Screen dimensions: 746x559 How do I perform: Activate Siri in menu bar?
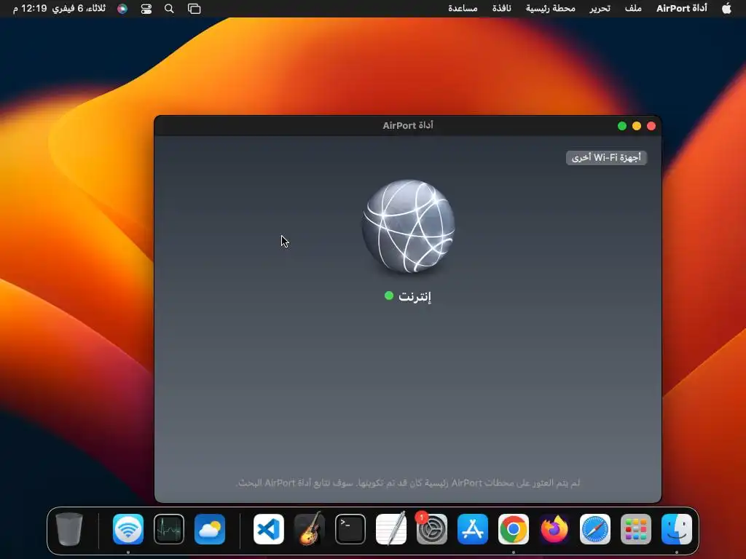pyautogui.click(x=122, y=9)
